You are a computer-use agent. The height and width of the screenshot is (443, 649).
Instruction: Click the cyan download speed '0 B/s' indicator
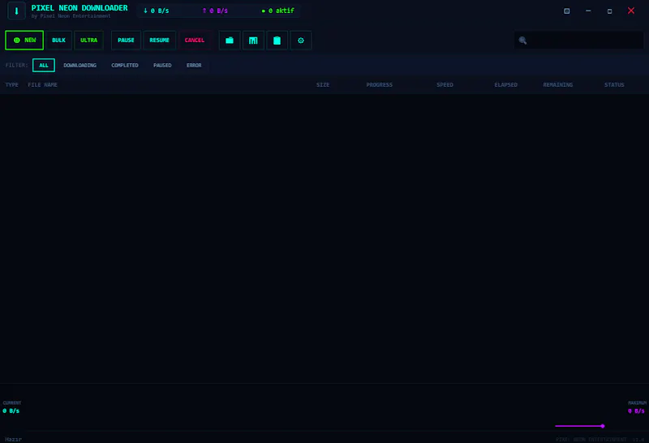click(156, 11)
